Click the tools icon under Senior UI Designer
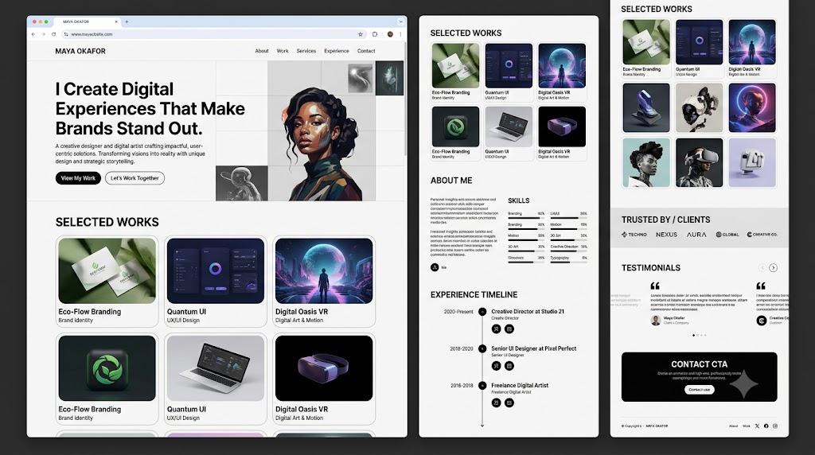The width and height of the screenshot is (815, 455). point(497,366)
